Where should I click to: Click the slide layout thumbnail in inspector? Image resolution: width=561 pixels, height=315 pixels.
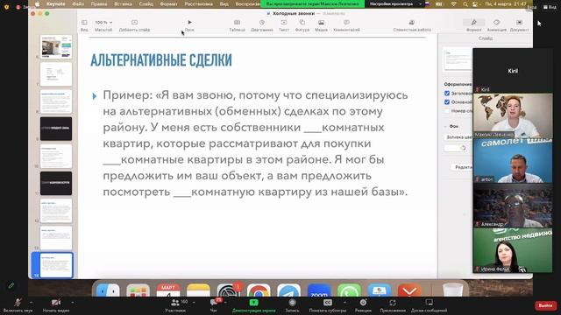457,59
